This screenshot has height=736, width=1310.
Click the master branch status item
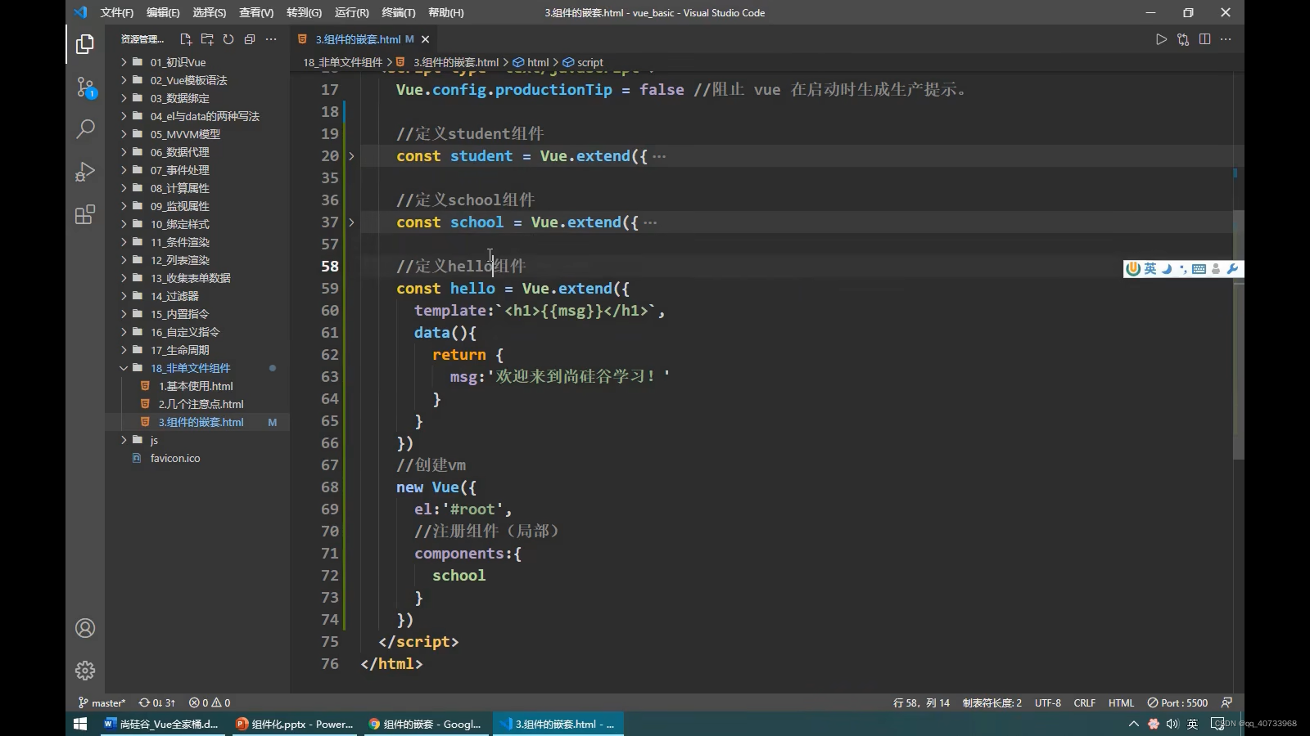coord(102,702)
